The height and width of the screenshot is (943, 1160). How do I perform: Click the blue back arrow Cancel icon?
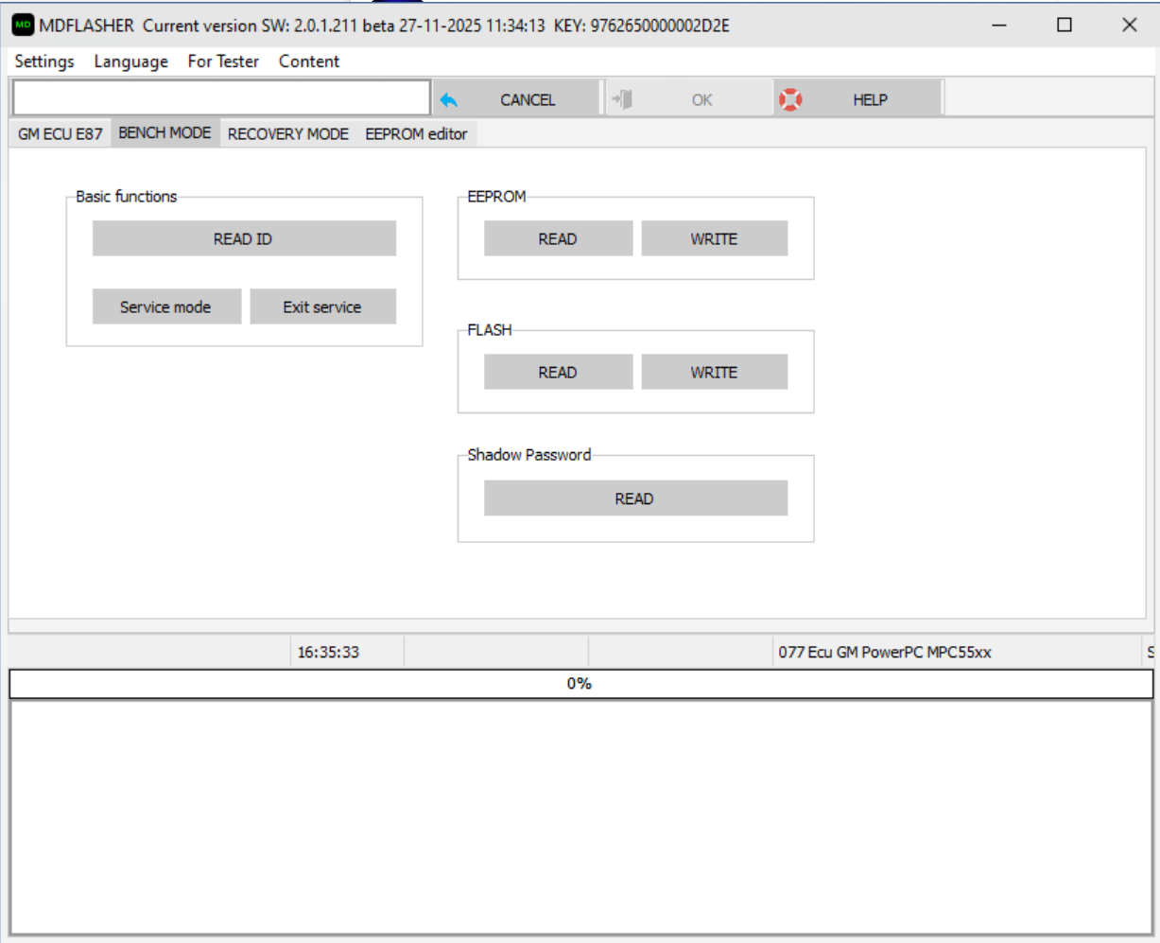pyautogui.click(x=449, y=100)
